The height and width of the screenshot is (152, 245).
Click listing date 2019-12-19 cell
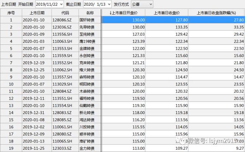click(x=37, y=63)
